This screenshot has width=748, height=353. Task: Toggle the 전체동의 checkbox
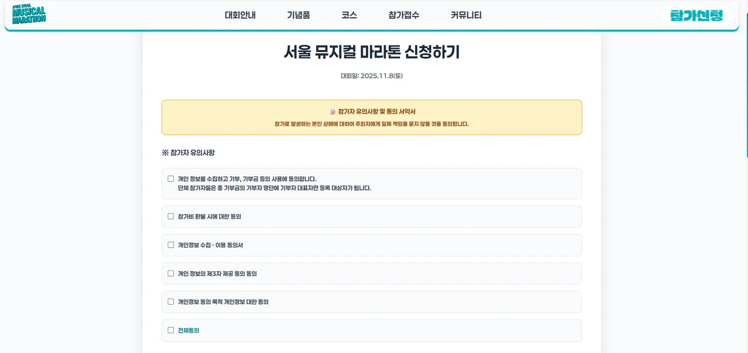coord(170,330)
